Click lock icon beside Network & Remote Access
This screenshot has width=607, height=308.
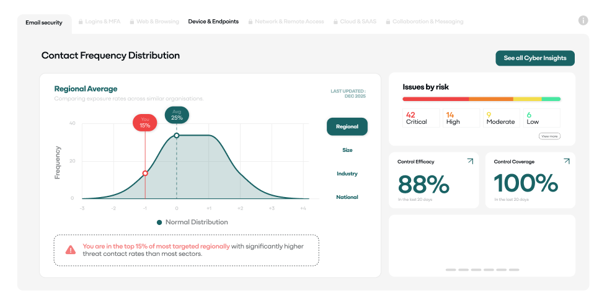click(250, 22)
